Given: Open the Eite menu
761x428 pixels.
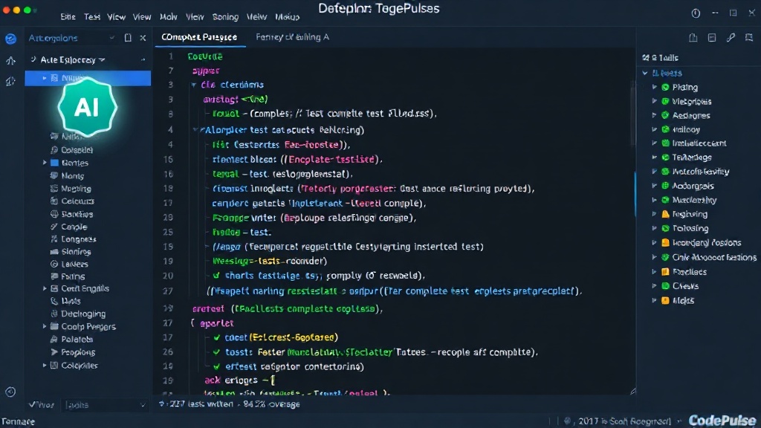Looking at the screenshot, I should coord(68,17).
